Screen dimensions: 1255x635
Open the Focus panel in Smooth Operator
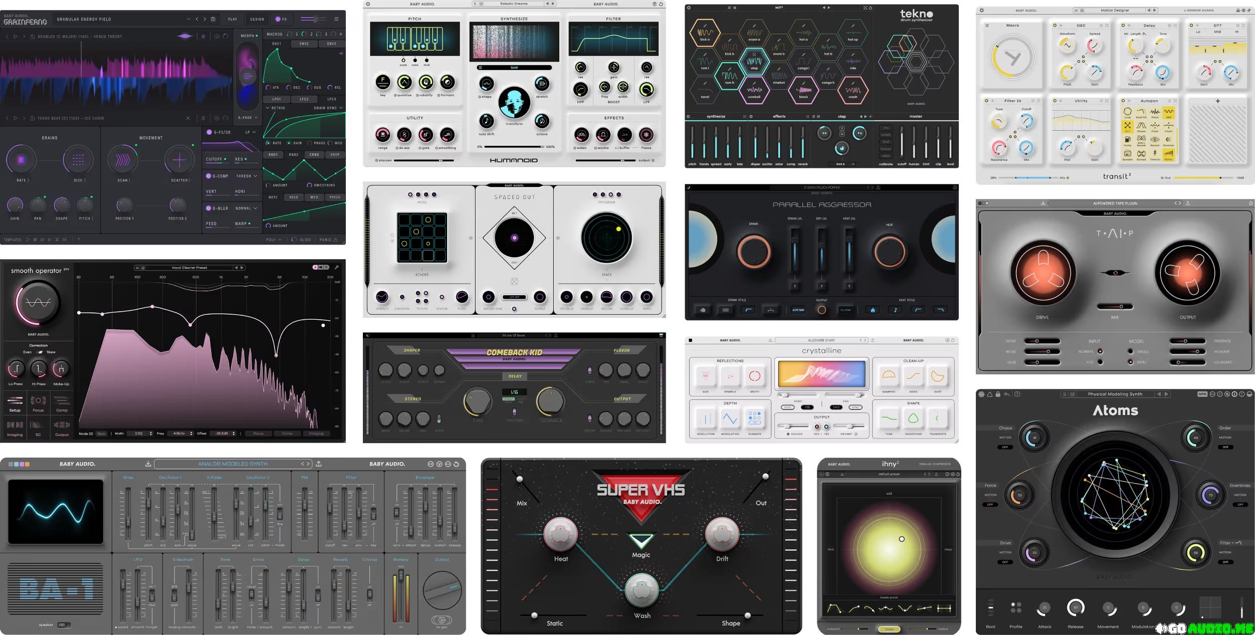(x=38, y=402)
